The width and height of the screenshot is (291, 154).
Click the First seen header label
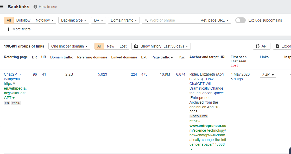point(239,57)
